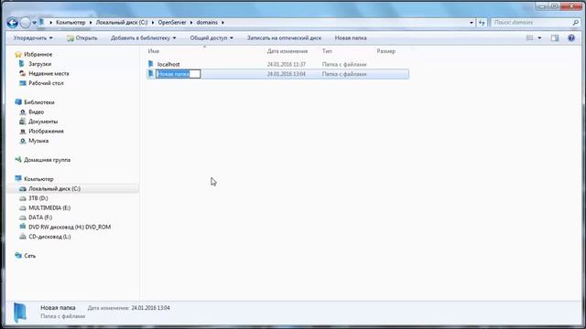The width and height of the screenshot is (586, 329).
Task: Select Избранное in navigation pane
Action: (38, 55)
